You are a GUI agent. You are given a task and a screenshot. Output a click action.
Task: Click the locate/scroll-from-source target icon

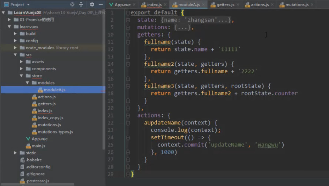tap(72, 5)
